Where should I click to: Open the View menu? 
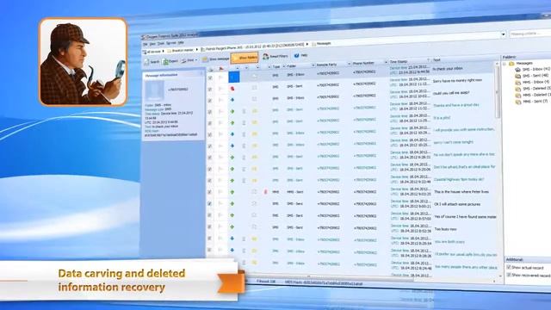point(152,44)
